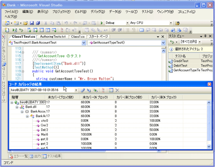Select the cto method row in the coverage tree
The image size is (215, 167).
point(108,121)
